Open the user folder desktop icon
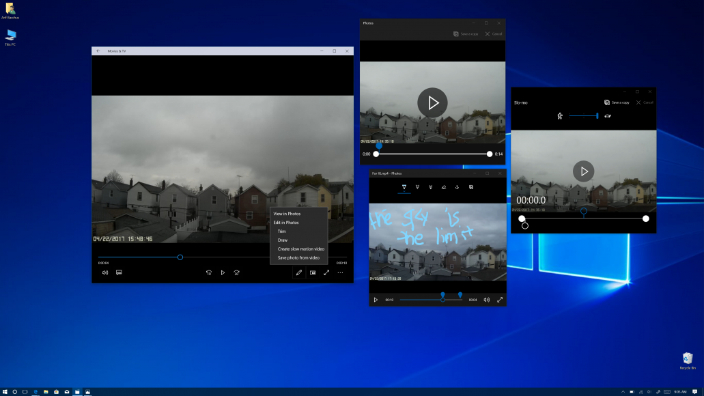The width and height of the screenshot is (704, 396). coord(10,11)
